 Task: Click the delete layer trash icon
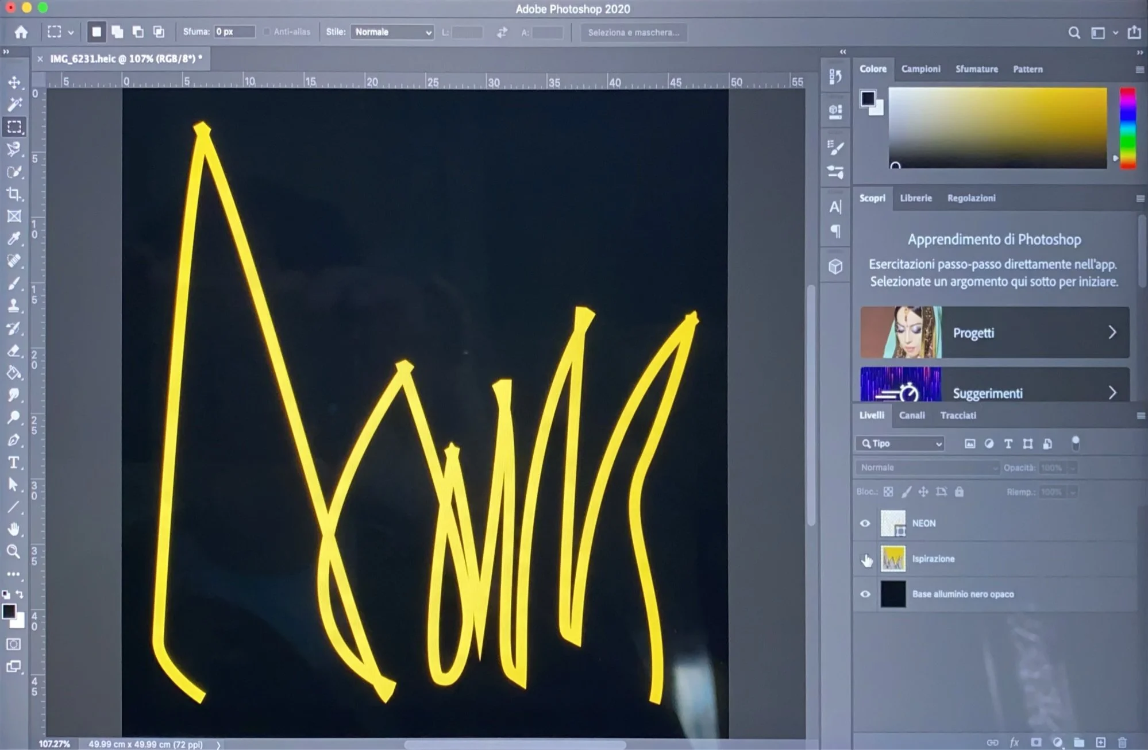[x=1122, y=742]
